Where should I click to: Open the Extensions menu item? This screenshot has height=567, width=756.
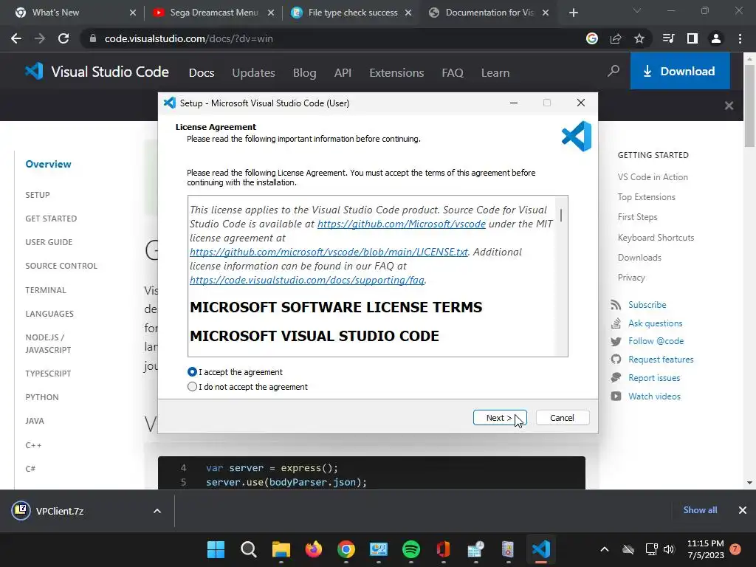[x=396, y=73]
